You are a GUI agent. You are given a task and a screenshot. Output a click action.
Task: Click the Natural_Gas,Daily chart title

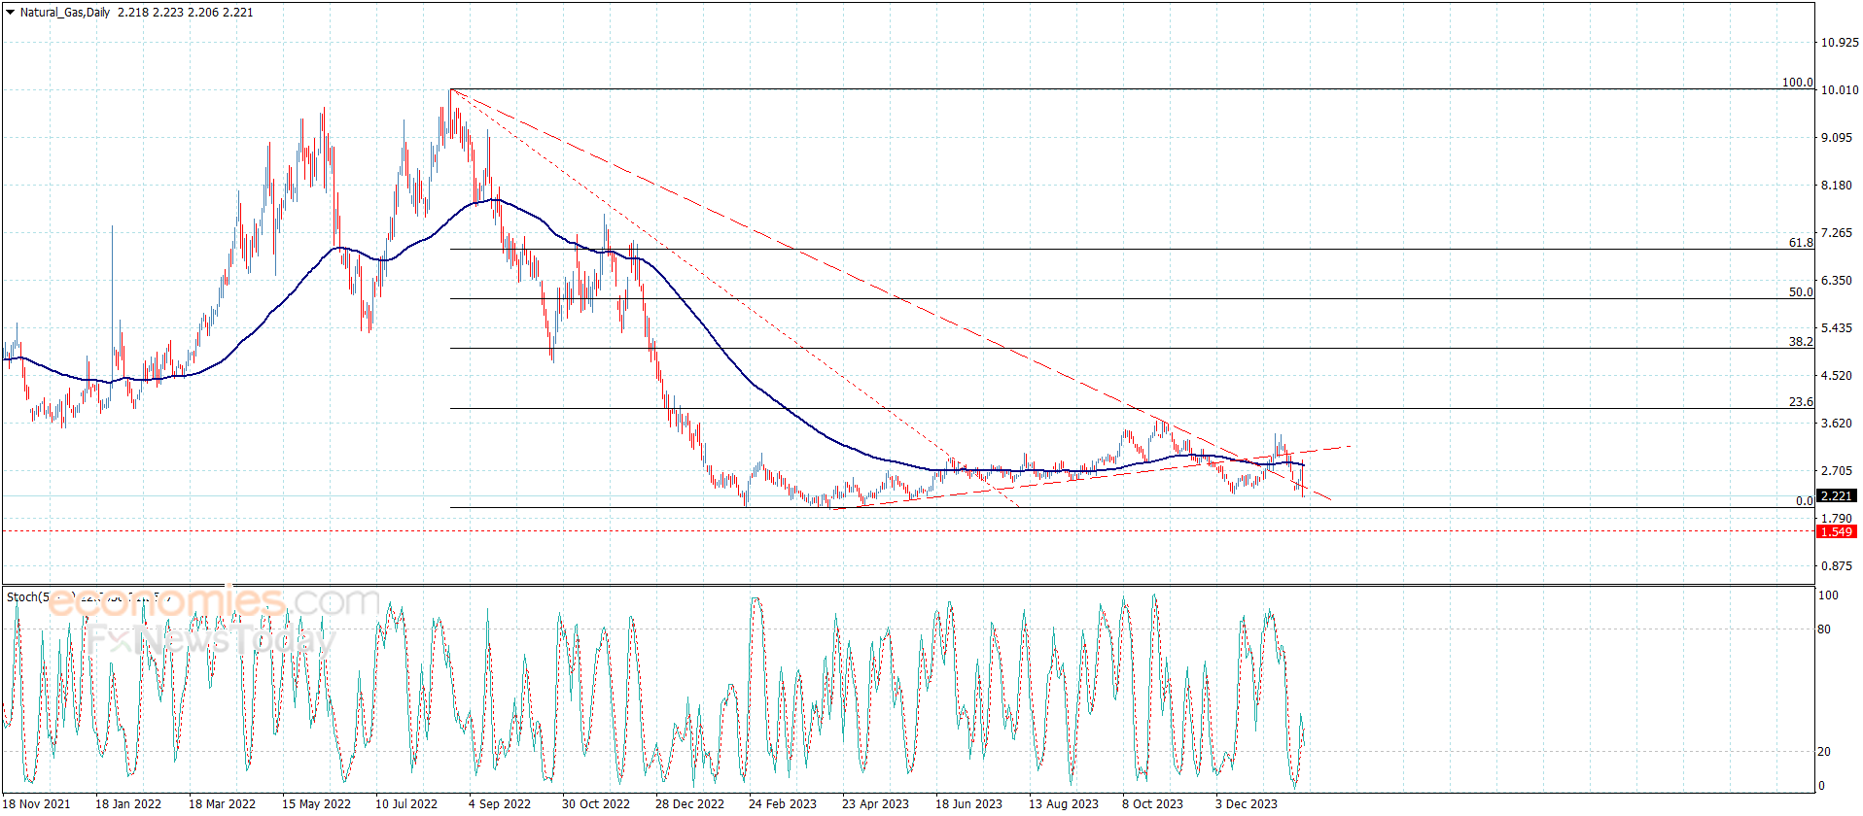[x=65, y=13]
